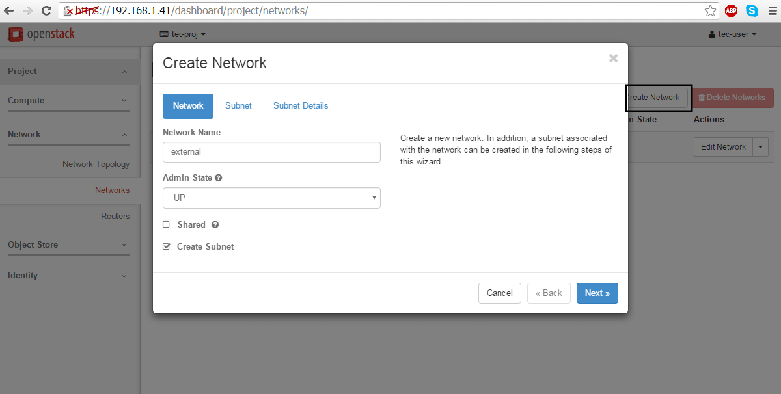
Task: Click the Network Name input field
Action: point(271,152)
